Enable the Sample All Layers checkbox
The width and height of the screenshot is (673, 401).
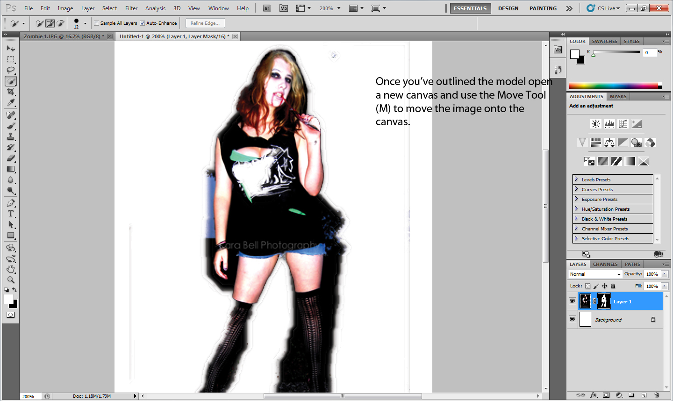tap(96, 22)
